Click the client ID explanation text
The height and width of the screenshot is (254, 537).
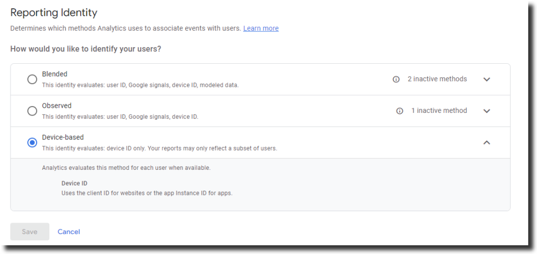(147, 193)
